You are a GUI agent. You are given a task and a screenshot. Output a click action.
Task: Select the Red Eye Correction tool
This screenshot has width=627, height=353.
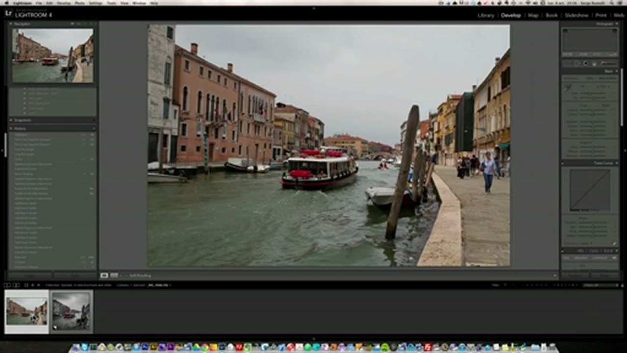[585, 63]
